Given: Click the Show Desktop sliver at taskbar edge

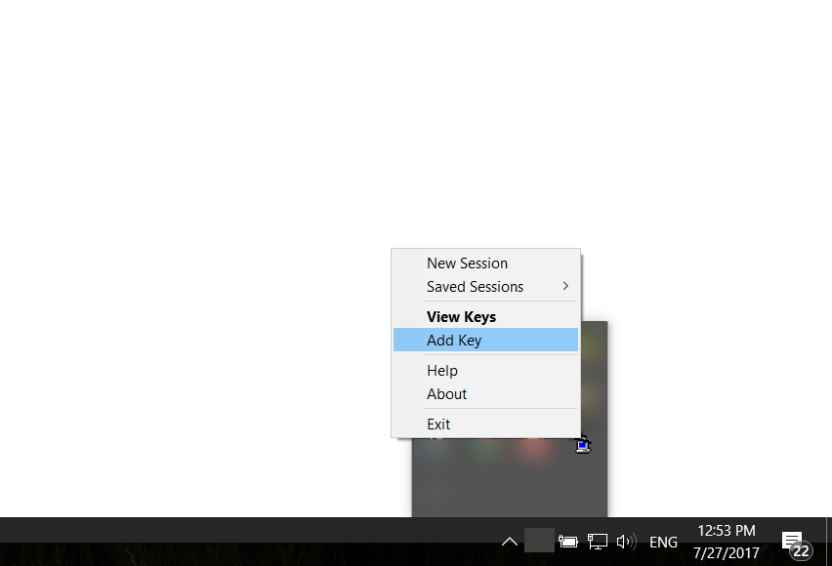Looking at the screenshot, I should (x=829, y=542).
